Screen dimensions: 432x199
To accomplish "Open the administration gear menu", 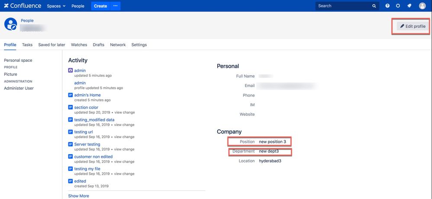I will 398,6.
